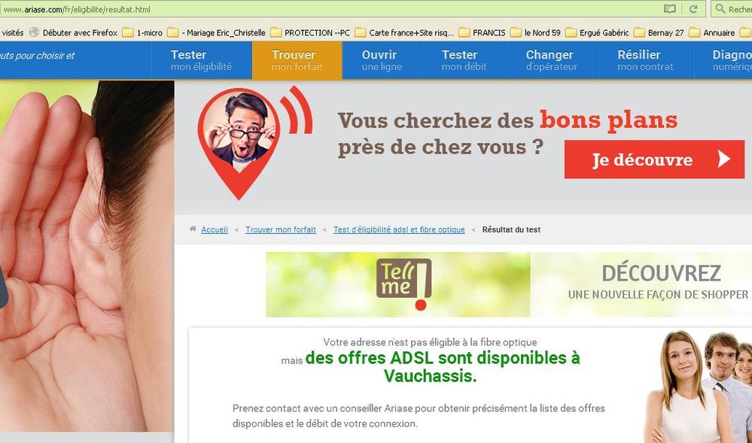Viewport: 752px width, 443px height.
Task: Click the reader view book icon
Action: click(669, 9)
